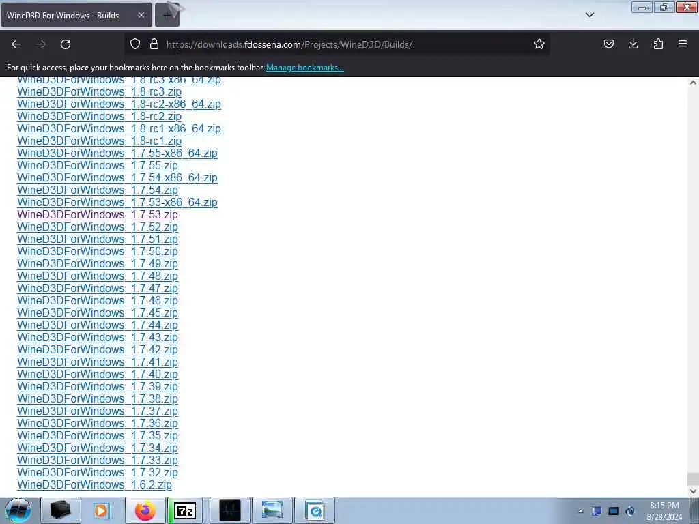Image resolution: width=699 pixels, height=524 pixels.
Task: Download WineD3DForWindows_1.8-rc2-x86_64.zip
Action: [119, 104]
